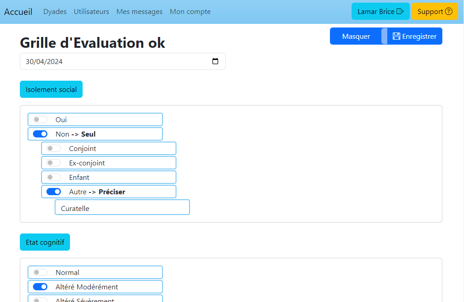Enable the Oui toggle switch
Viewport: 464px width, 302px height.
(x=40, y=119)
